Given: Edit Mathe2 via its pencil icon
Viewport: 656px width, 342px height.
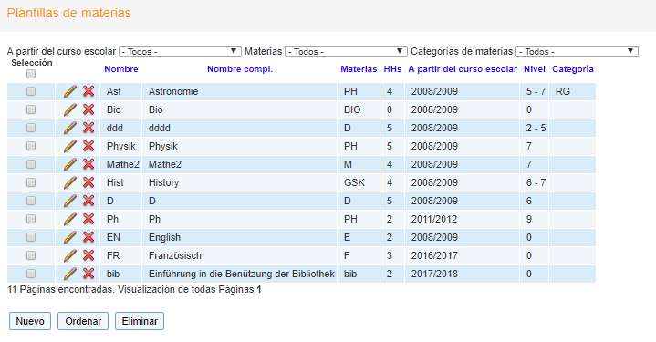Looking at the screenshot, I should point(70,164).
